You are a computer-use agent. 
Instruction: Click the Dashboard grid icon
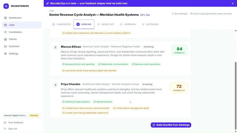(x=5, y=18)
